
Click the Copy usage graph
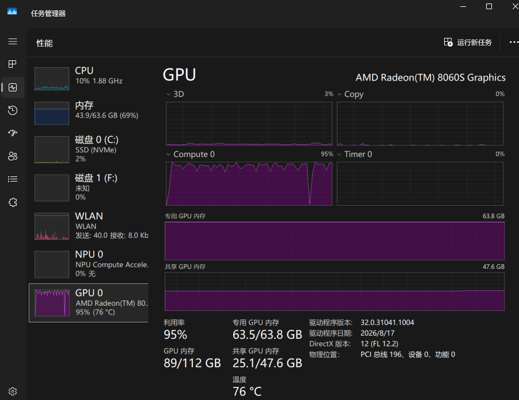420,124
